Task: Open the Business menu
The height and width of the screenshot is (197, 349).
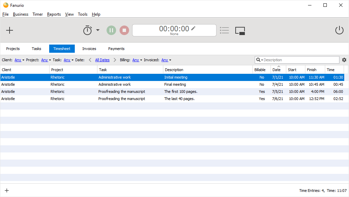Action: coord(21,14)
